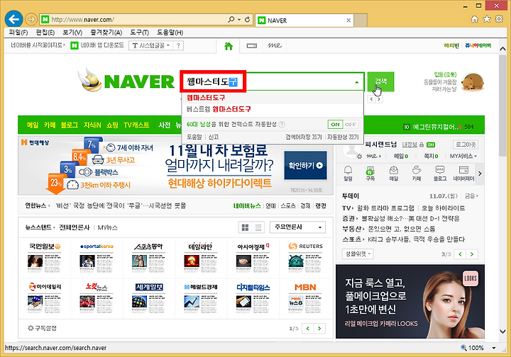Open the 구독 icon in profile panel
This screenshot has width=511, height=357.
point(370,174)
